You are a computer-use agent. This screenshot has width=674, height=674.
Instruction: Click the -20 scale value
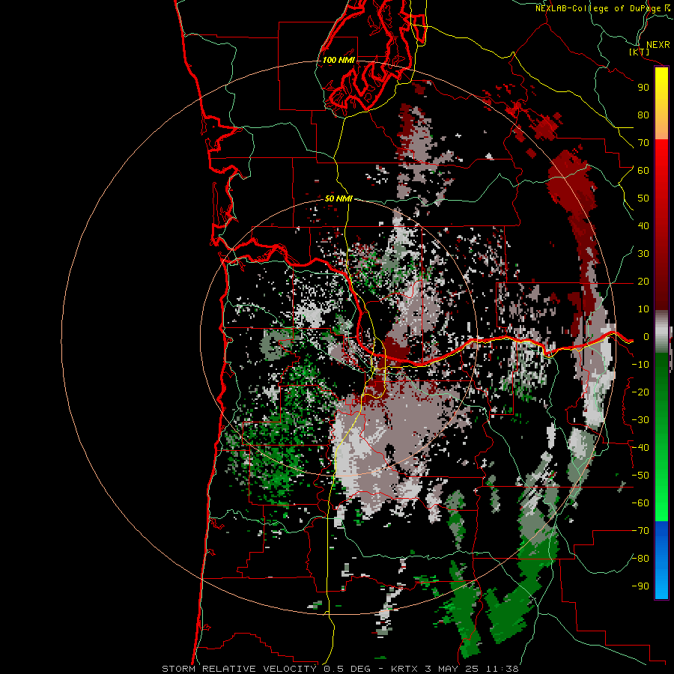[x=640, y=392]
